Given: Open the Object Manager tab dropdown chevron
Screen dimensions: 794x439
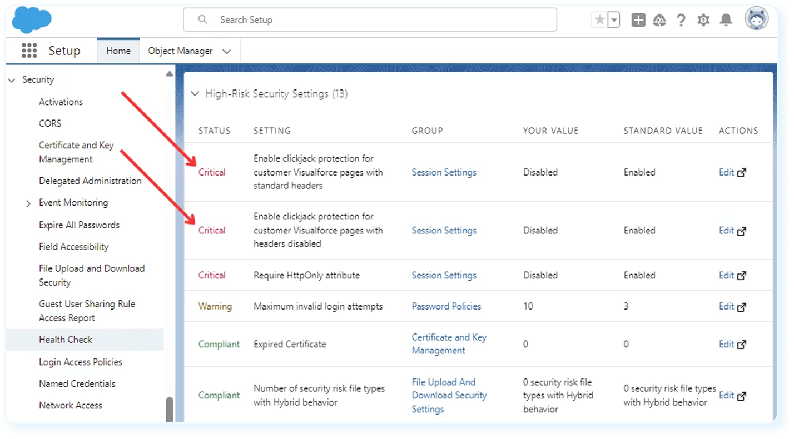Looking at the screenshot, I should (x=226, y=51).
